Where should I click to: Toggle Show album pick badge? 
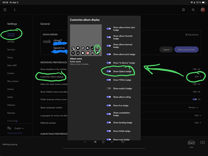click(x=109, y=54)
